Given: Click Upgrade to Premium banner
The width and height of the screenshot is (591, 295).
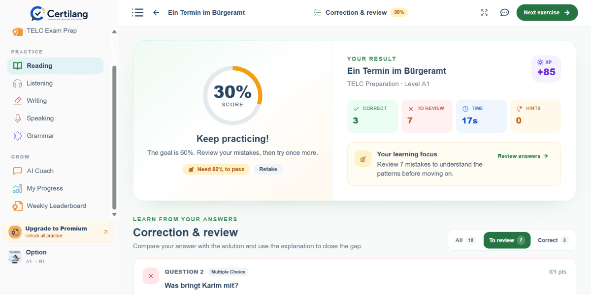Looking at the screenshot, I should pos(59,232).
